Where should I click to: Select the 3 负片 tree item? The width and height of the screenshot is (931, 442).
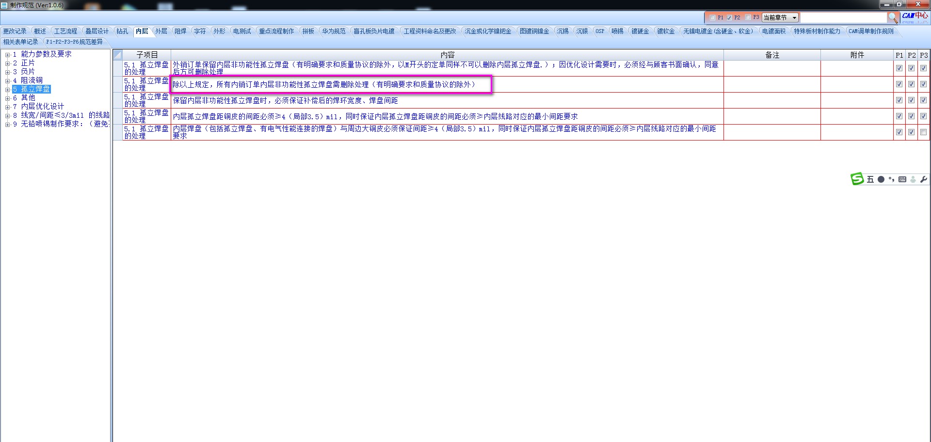[24, 72]
